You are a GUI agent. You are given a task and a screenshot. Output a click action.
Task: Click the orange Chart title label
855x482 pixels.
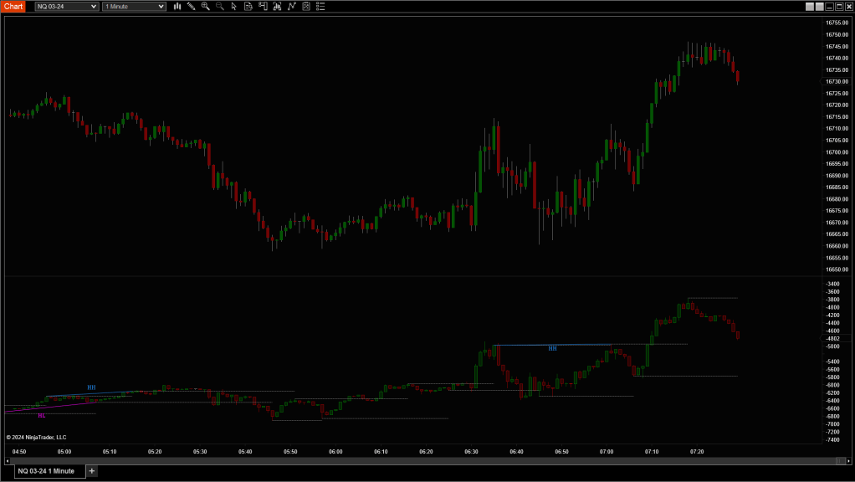click(13, 6)
